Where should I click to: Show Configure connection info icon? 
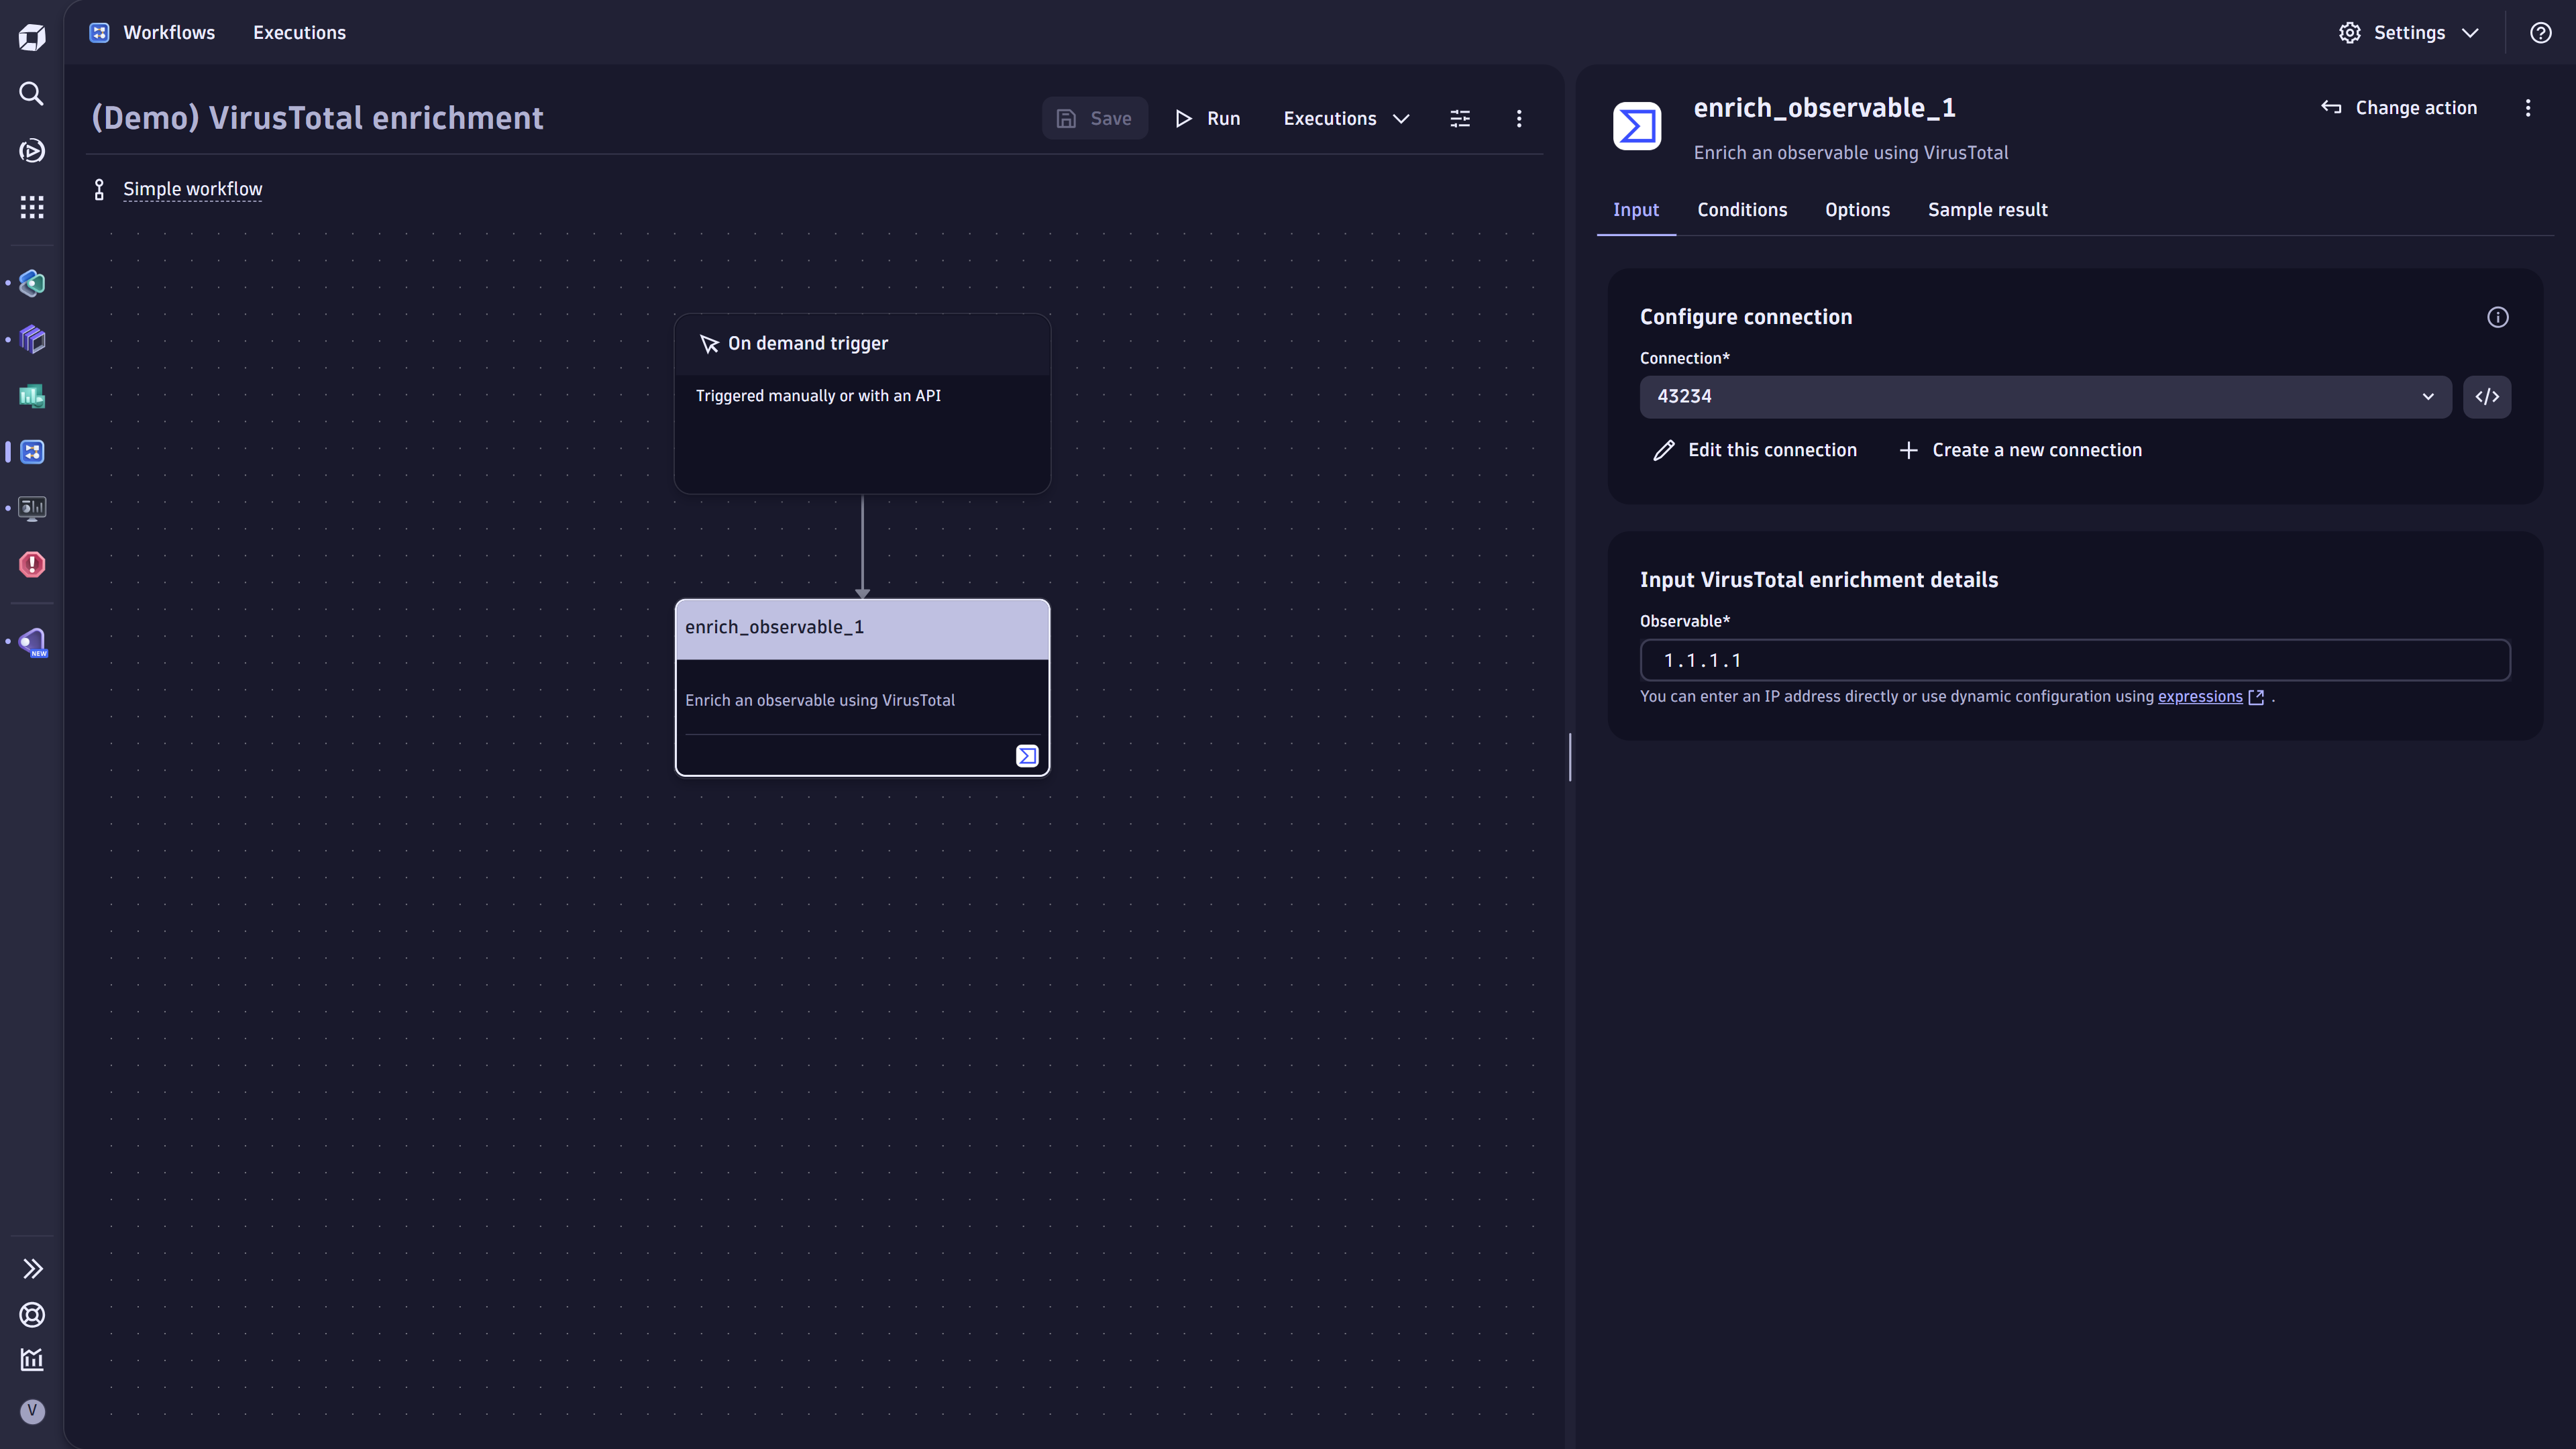click(2497, 317)
